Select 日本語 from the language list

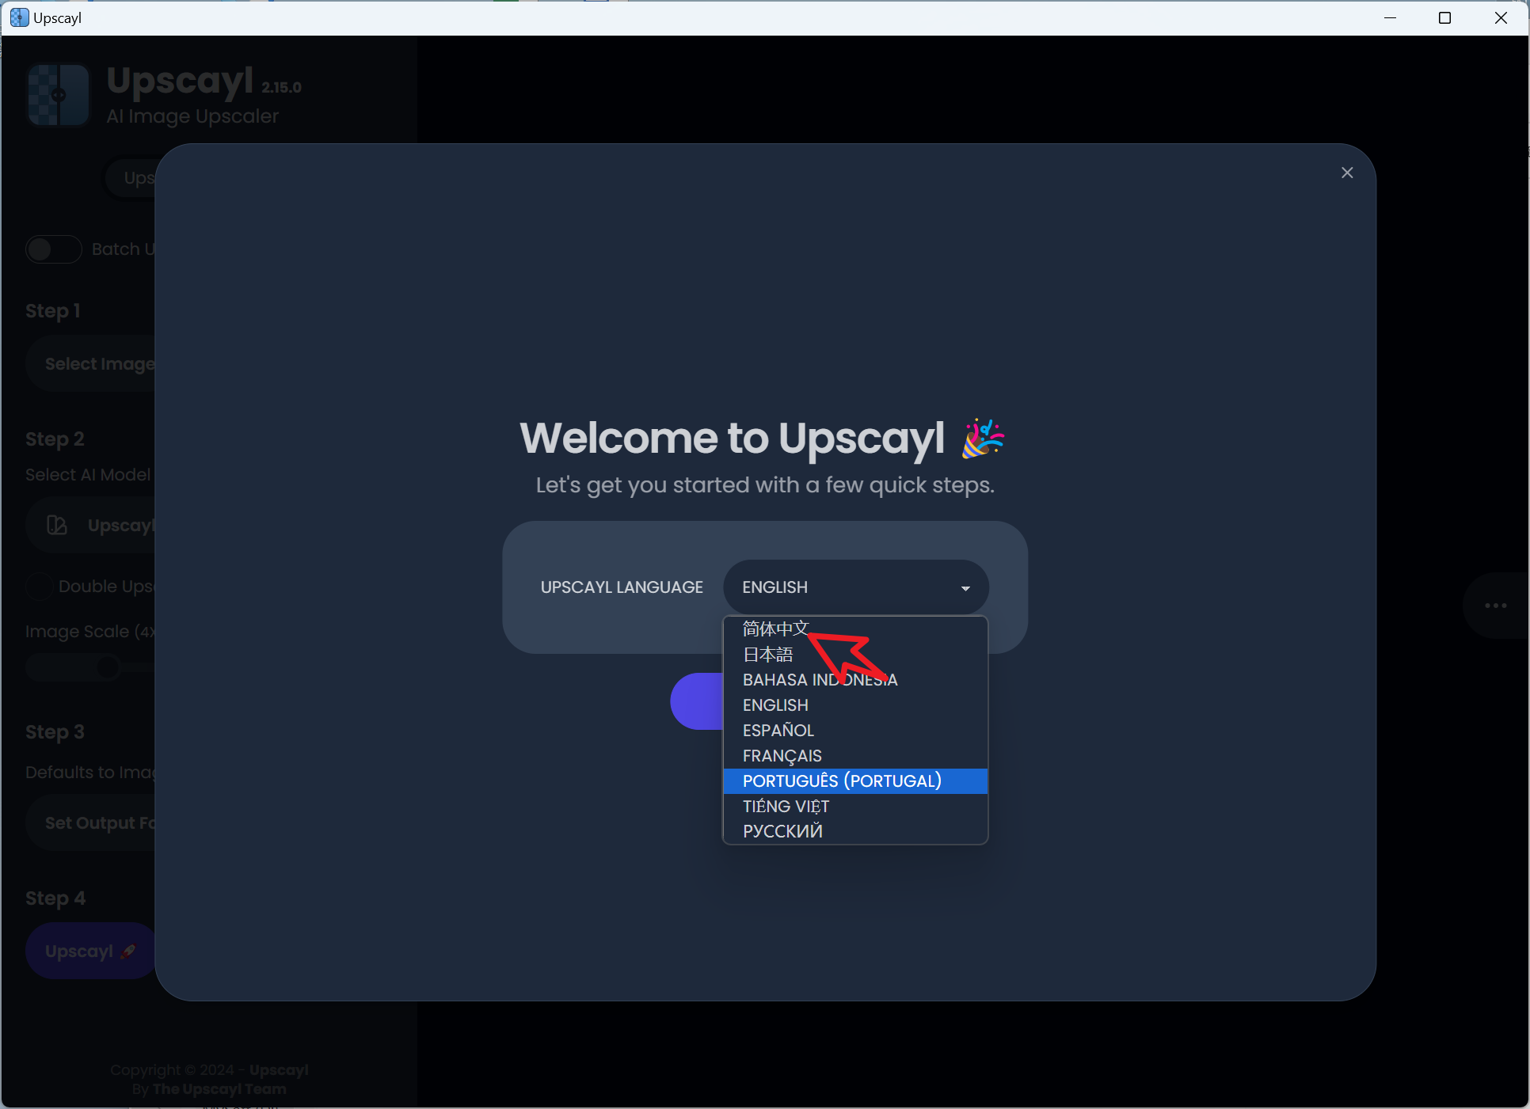[x=856, y=655]
